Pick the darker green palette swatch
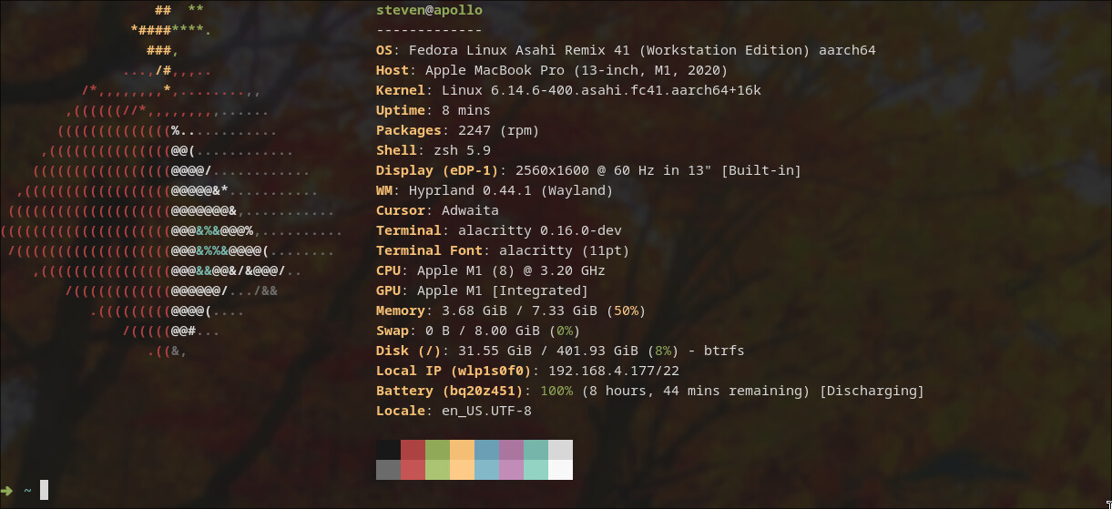This screenshot has width=1112, height=509. tap(437, 450)
